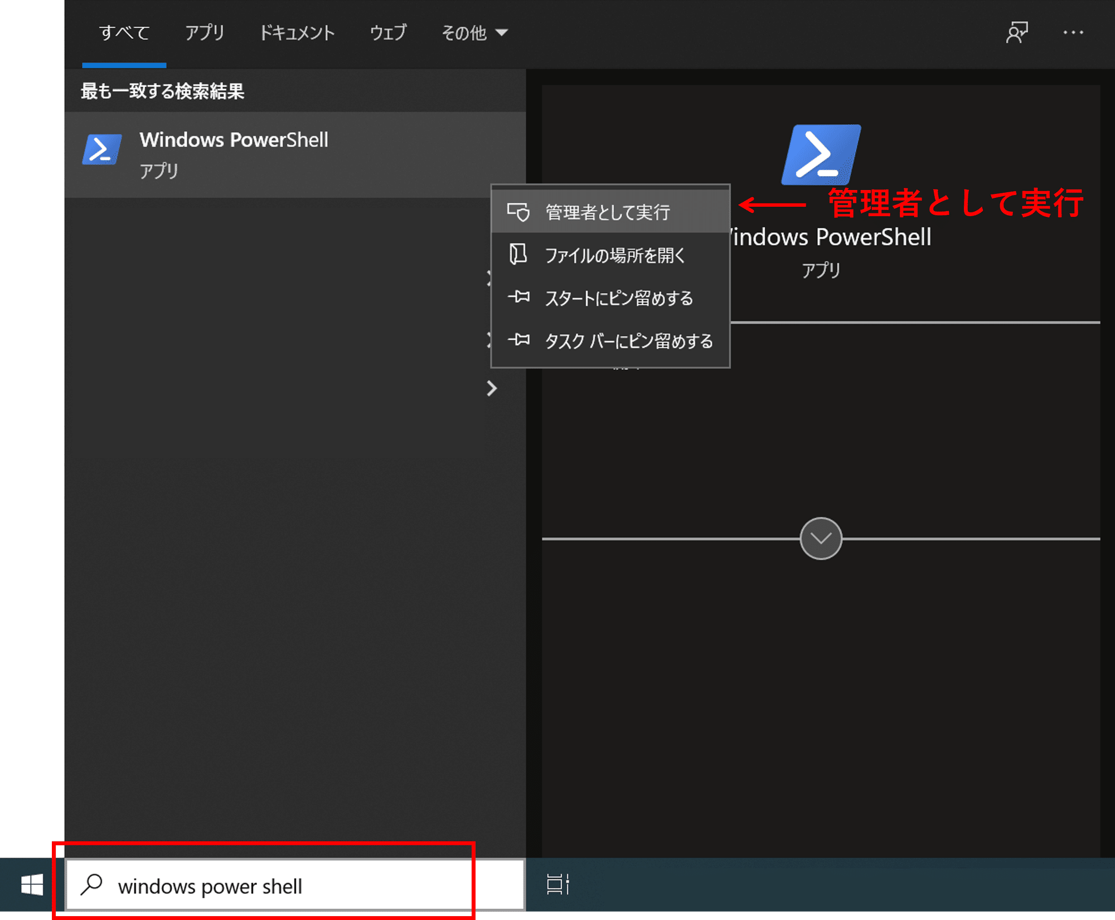Click the large PowerShell icon in preview pane
Screen dimensions: 1115x920
(821, 154)
